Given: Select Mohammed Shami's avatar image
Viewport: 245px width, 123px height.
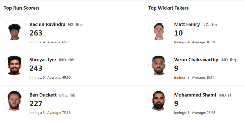Looking at the screenshot, I should pyautogui.click(x=159, y=101).
